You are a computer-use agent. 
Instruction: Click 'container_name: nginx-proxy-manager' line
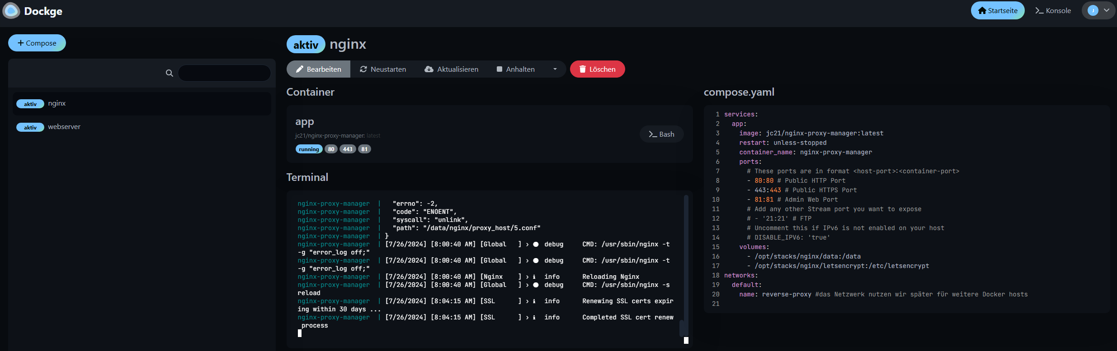806,152
